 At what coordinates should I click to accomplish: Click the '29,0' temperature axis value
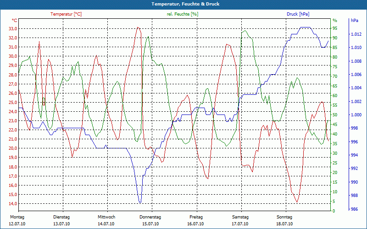click(x=12, y=65)
